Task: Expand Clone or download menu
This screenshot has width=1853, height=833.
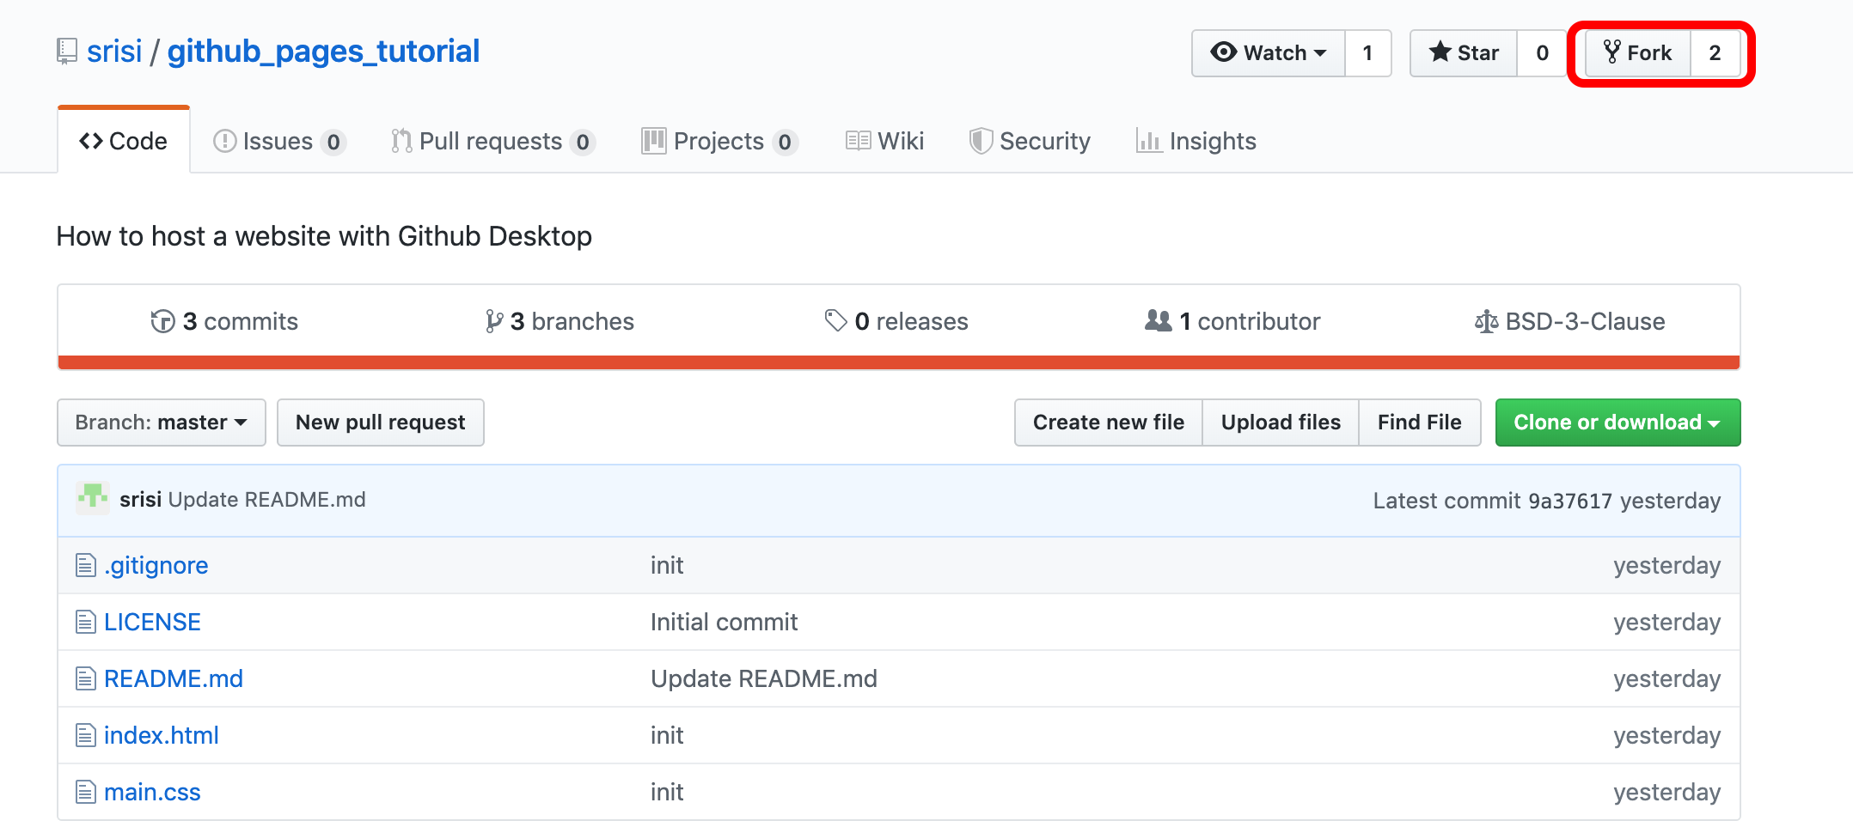Action: pos(1618,423)
